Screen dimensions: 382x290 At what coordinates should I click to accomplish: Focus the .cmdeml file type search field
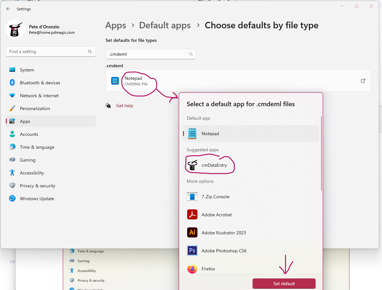pos(150,54)
